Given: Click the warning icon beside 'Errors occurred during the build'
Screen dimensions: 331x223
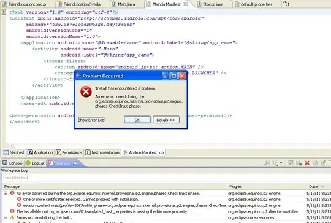Looking at the screenshot, I should coord(12,217).
